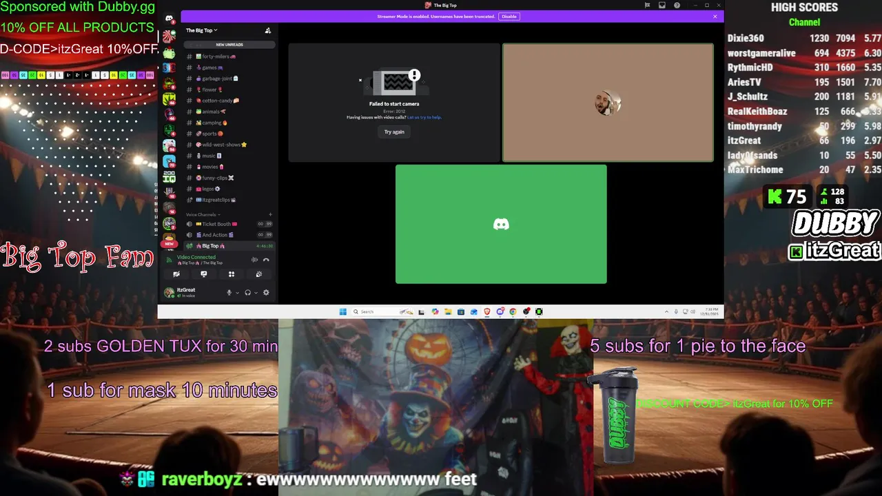882x496 pixels.
Task: Open user settings gear icon
Action: click(266, 293)
